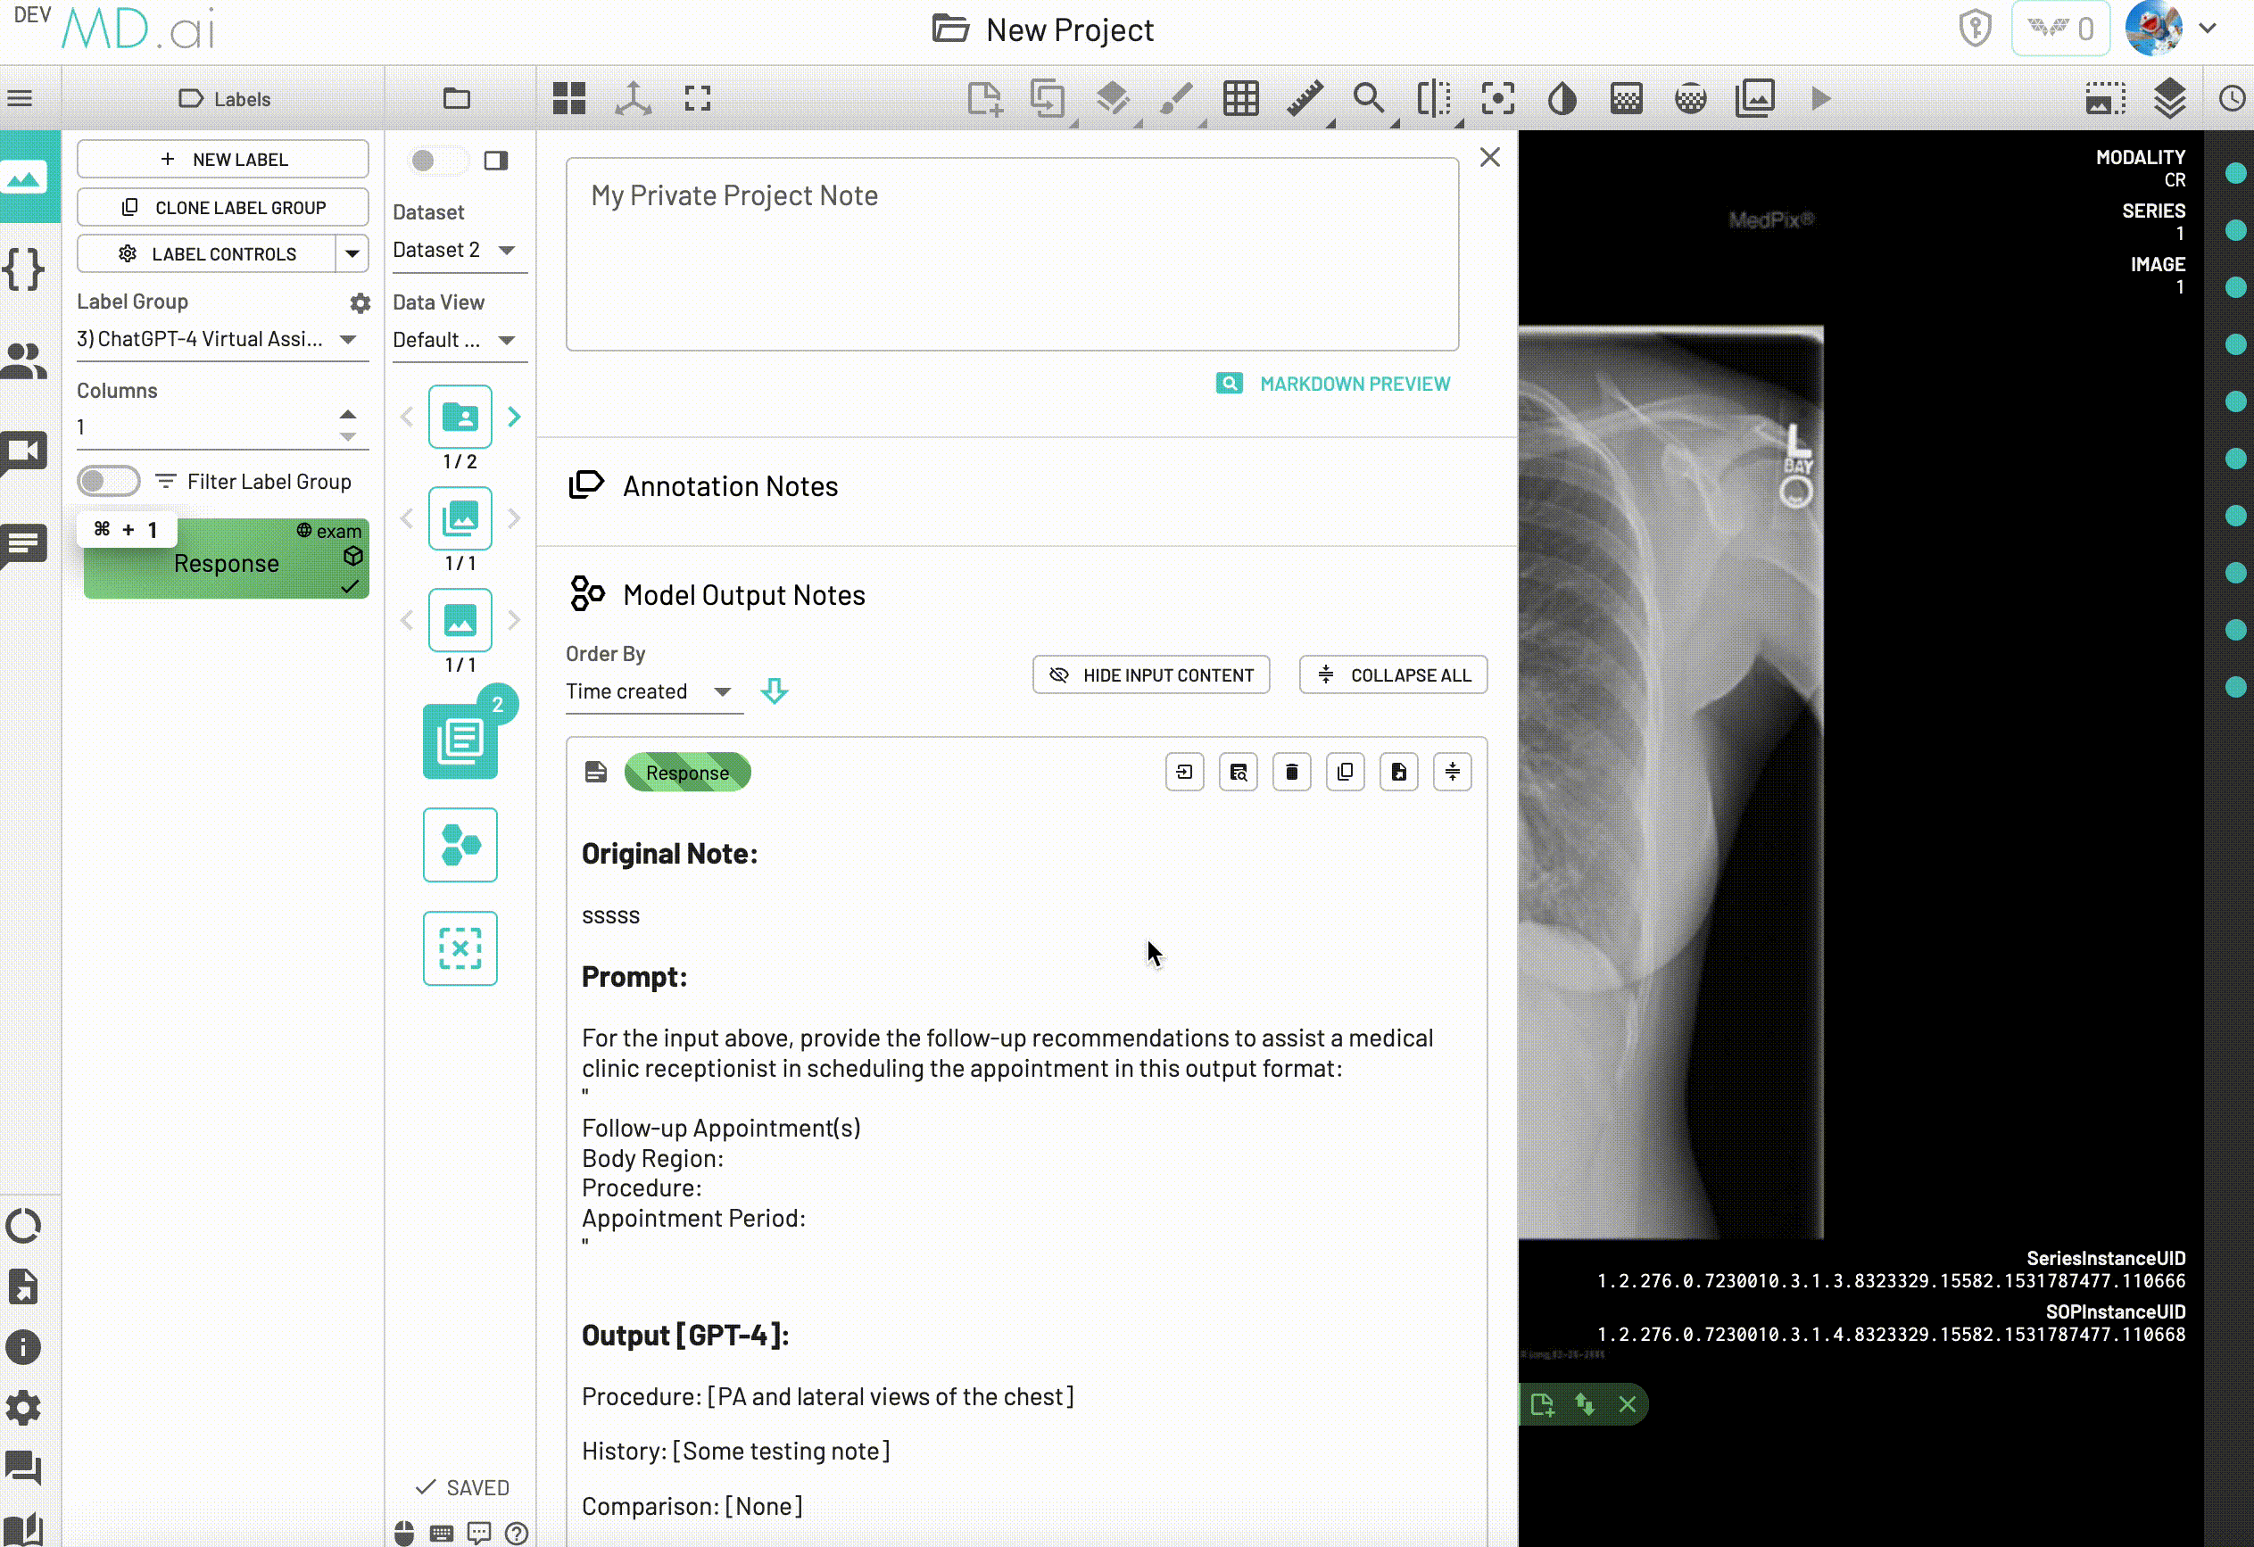Click the copy icon in Response note
Image resolution: width=2254 pixels, height=1547 pixels.
1344,772
